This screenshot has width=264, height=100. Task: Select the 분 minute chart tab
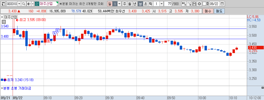[140, 4]
